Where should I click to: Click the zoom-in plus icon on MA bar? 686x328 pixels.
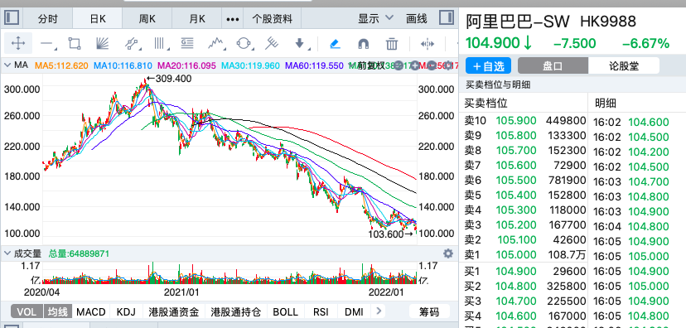[x=415, y=65]
